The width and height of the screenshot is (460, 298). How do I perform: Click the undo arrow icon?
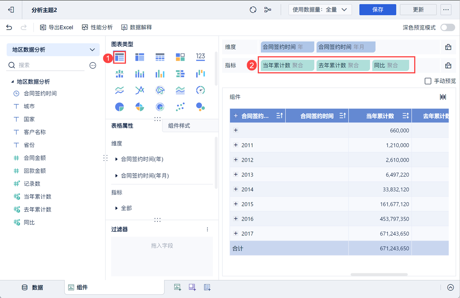(9, 27)
